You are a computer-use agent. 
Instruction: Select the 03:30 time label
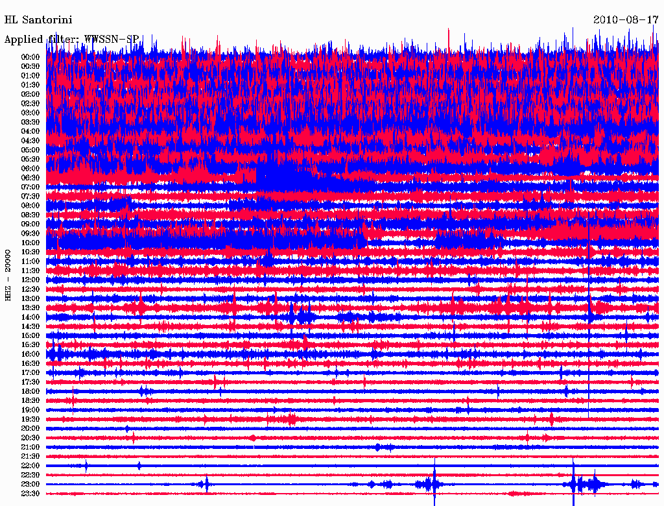[30, 122]
